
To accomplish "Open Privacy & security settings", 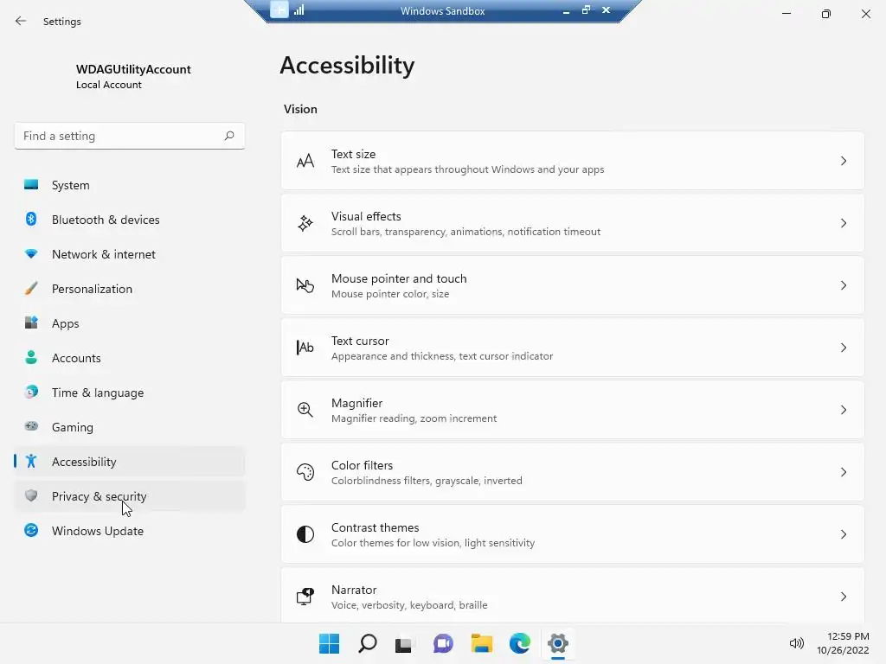I will [99, 496].
